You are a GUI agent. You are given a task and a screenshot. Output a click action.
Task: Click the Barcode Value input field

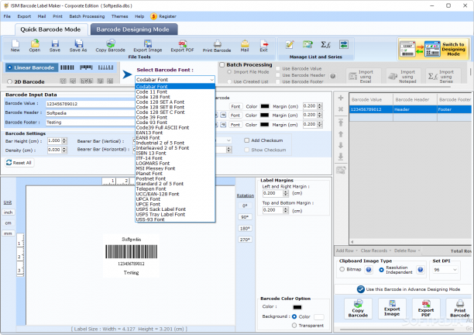(91, 104)
